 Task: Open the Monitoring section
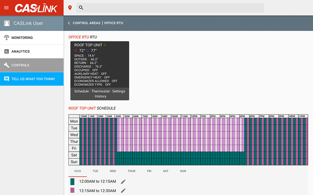[32, 38]
